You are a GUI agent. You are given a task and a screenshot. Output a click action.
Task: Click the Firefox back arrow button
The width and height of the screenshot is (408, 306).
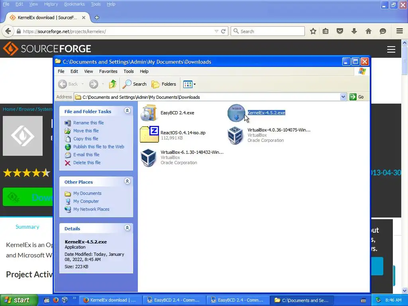click(x=8, y=31)
